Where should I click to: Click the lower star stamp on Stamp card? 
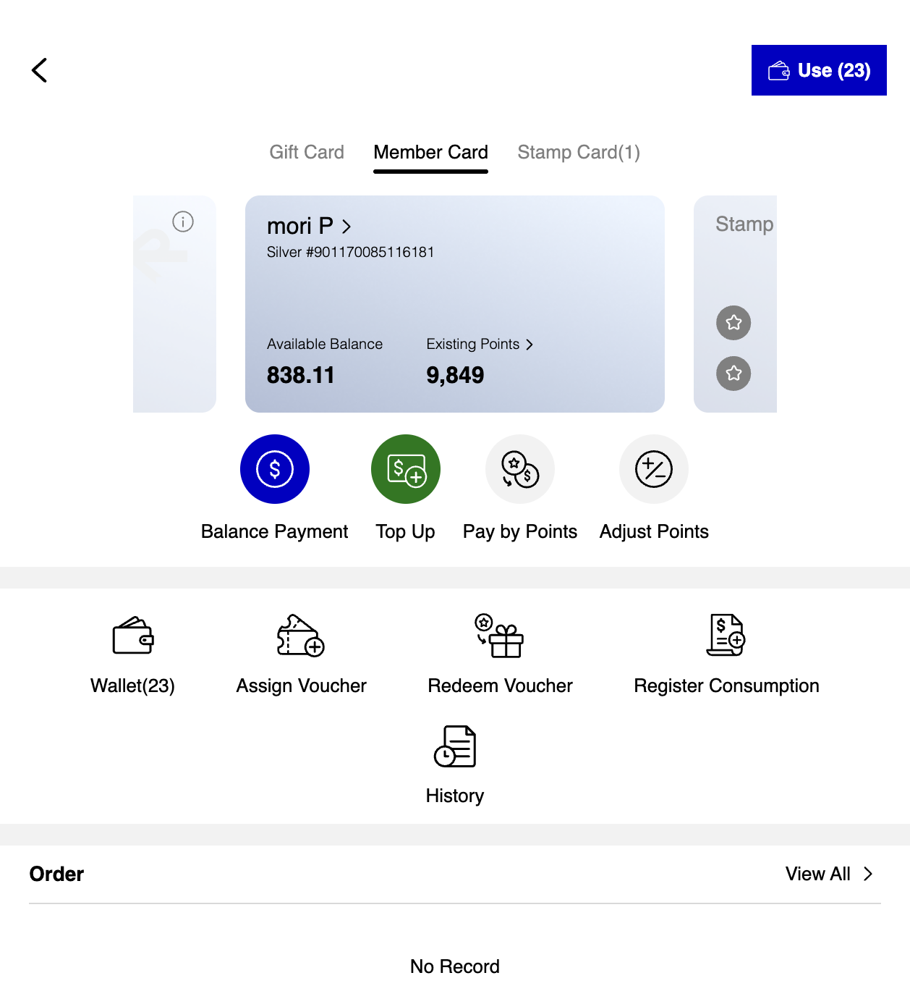[733, 374]
